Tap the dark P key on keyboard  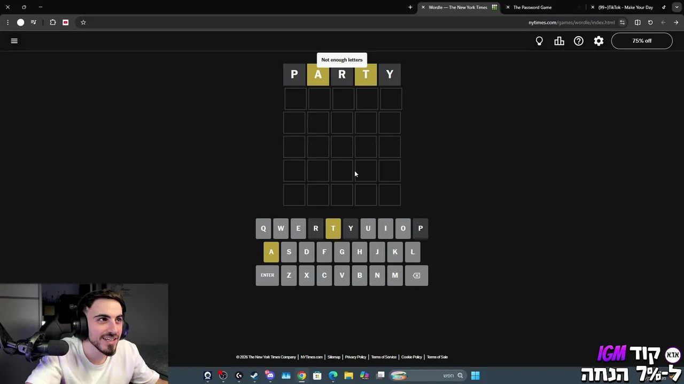(x=421, y=228)
